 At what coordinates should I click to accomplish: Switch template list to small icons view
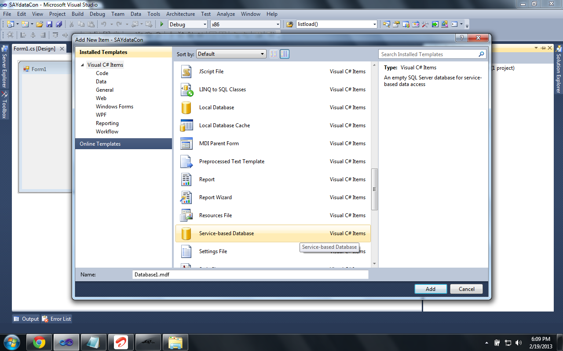pyautogui.click(x=274, y=54)
